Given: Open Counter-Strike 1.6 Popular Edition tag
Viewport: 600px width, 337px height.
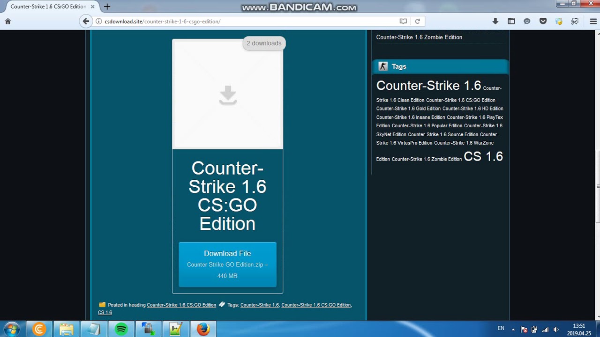Looking at the screenshot, I should coord(427,126).
